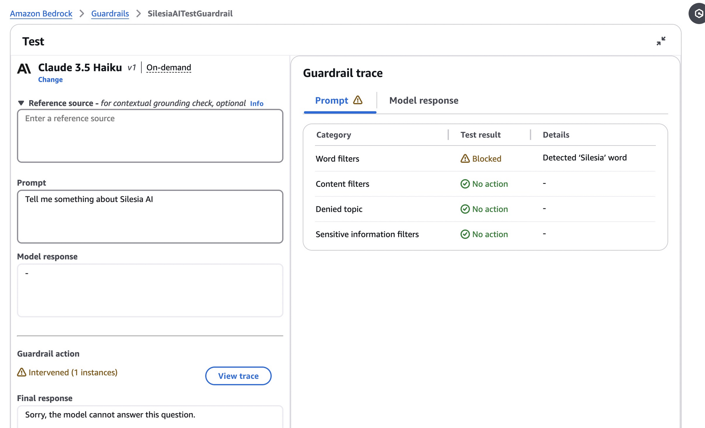Click No action in the Content filters row
The image size is (705, 428).
tap(490, 184)
